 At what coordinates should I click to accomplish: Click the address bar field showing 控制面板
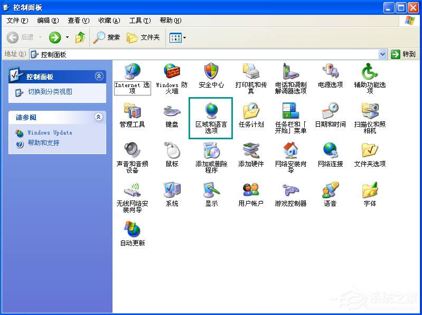coord(206,54)
